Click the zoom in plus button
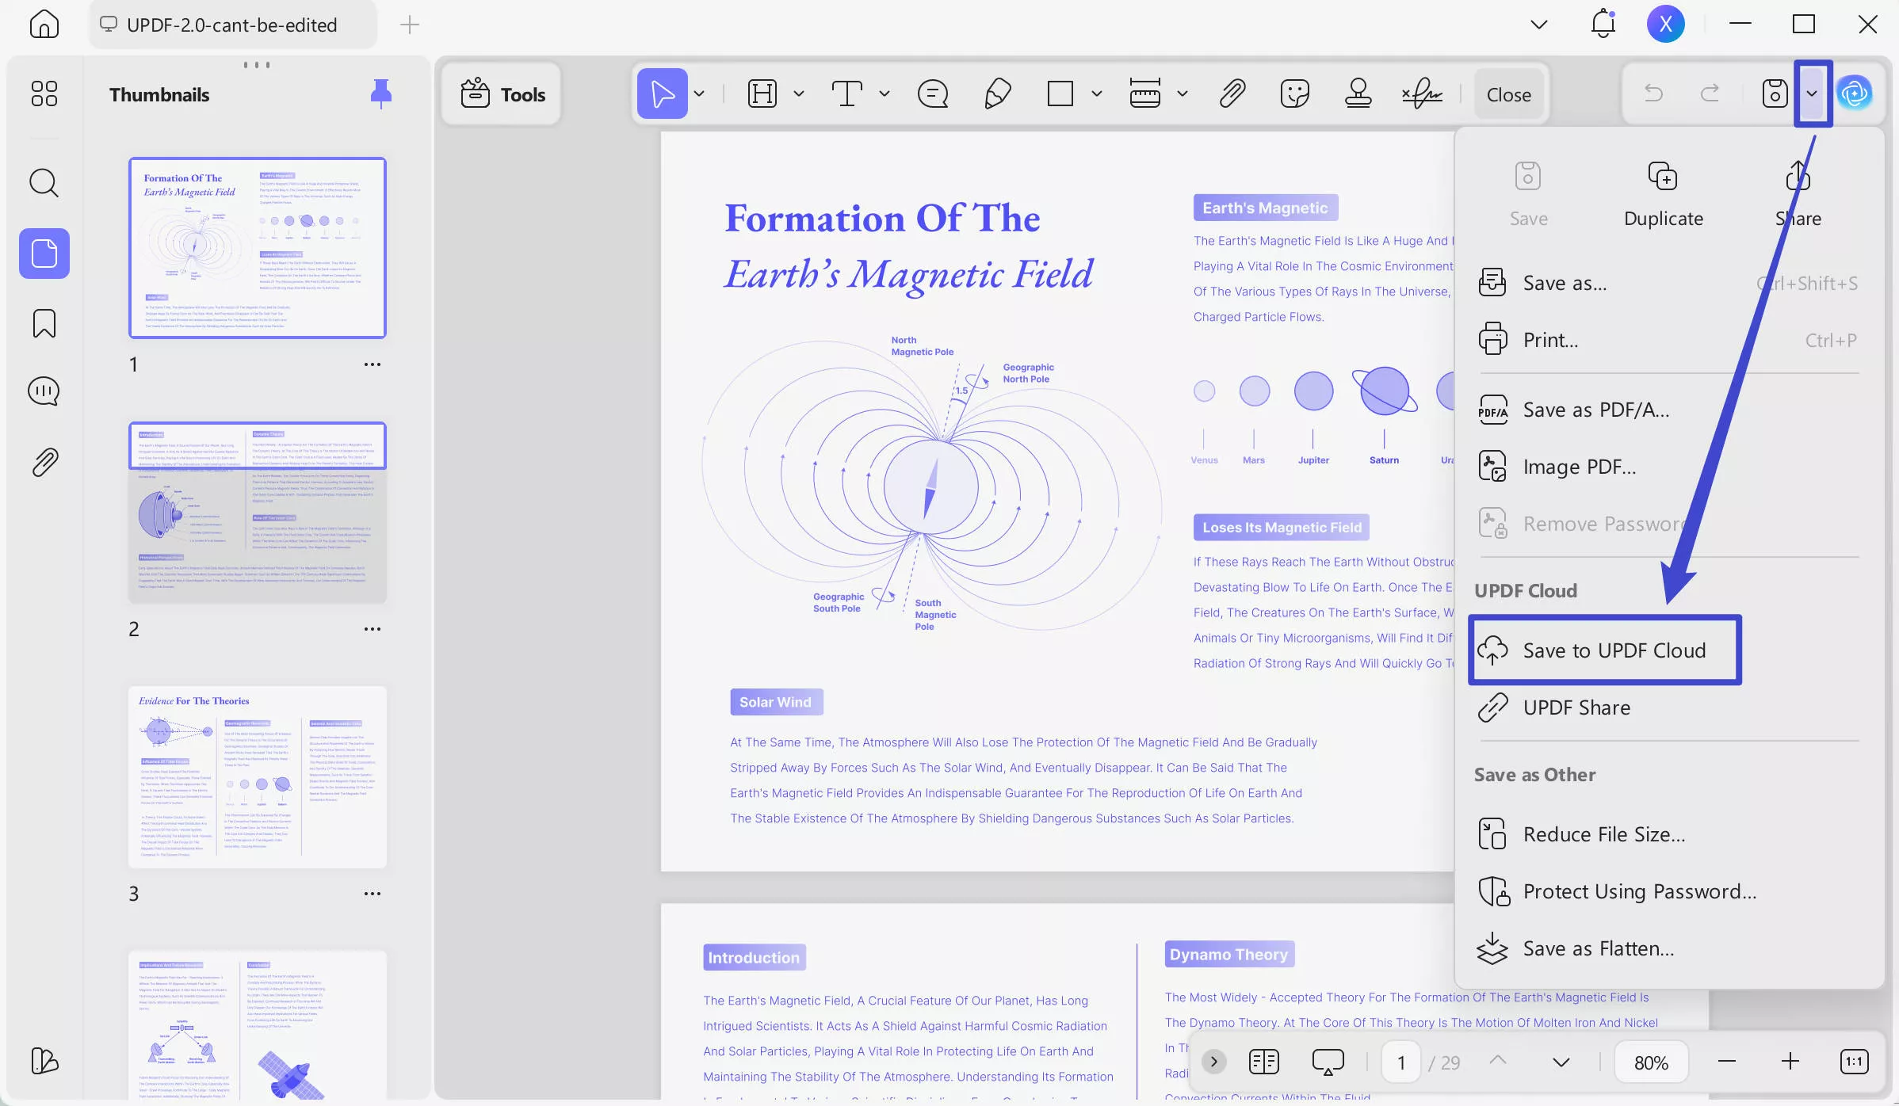 tap(1790, 1062)
